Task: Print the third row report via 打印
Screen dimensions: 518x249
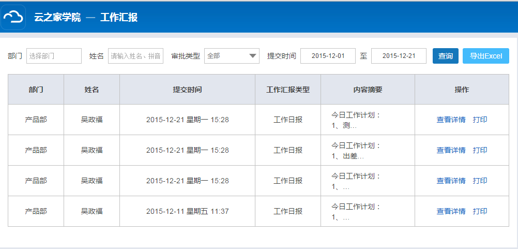Action: [480, 181]
